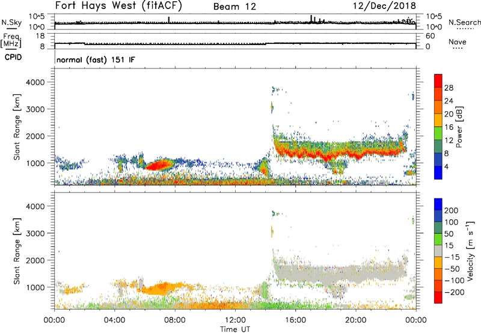Click the "04:00" time tick label
The height and width of the screenshot is (333, 481).
tap(115, 320)
